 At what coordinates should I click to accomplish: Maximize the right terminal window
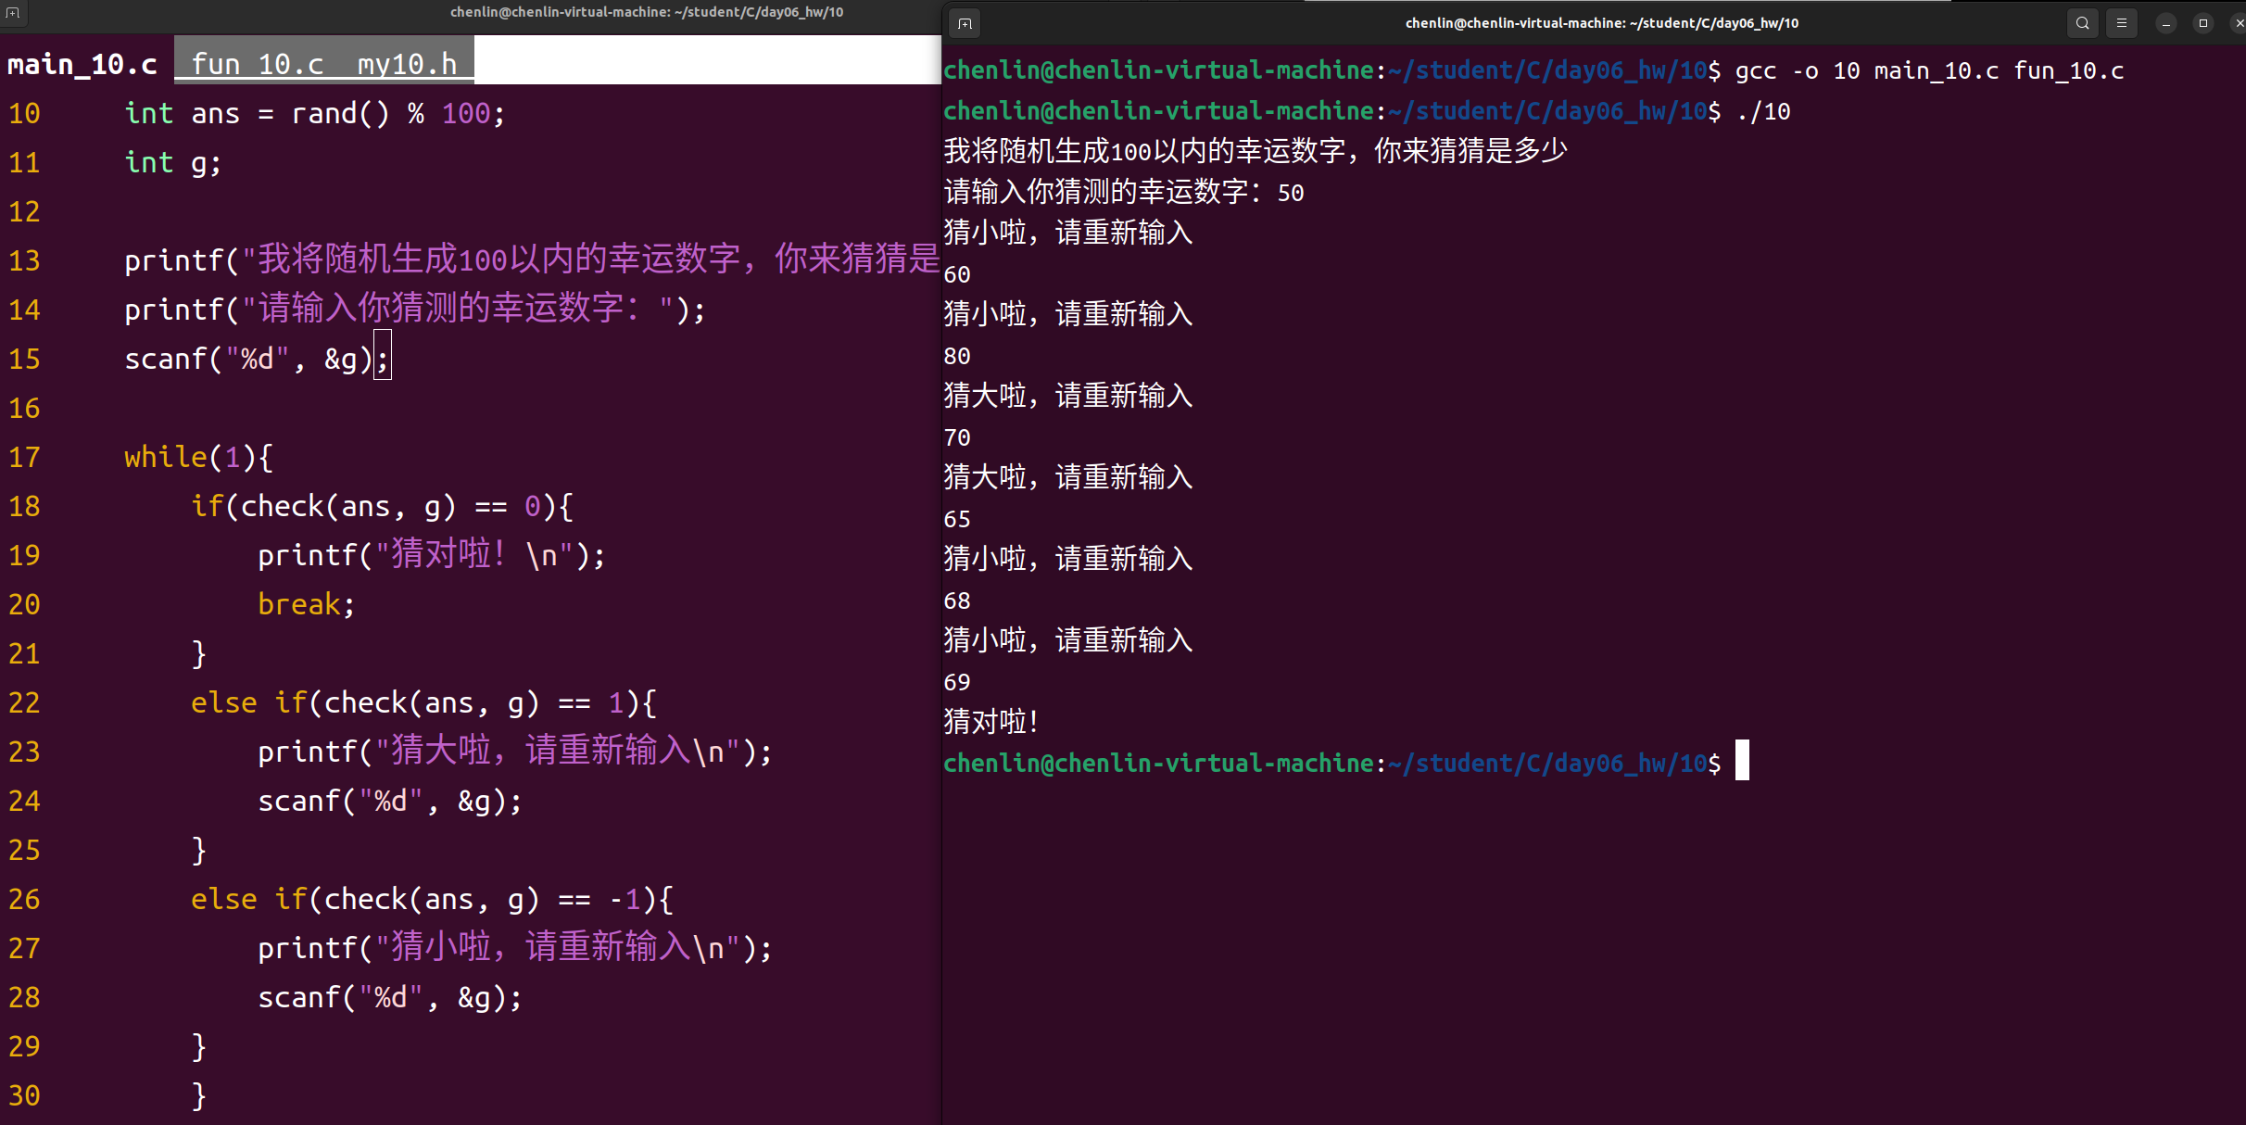click(2202, 24)
